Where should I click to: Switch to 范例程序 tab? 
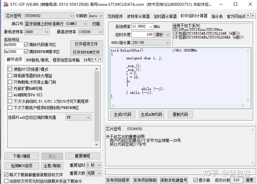(115, 16)
